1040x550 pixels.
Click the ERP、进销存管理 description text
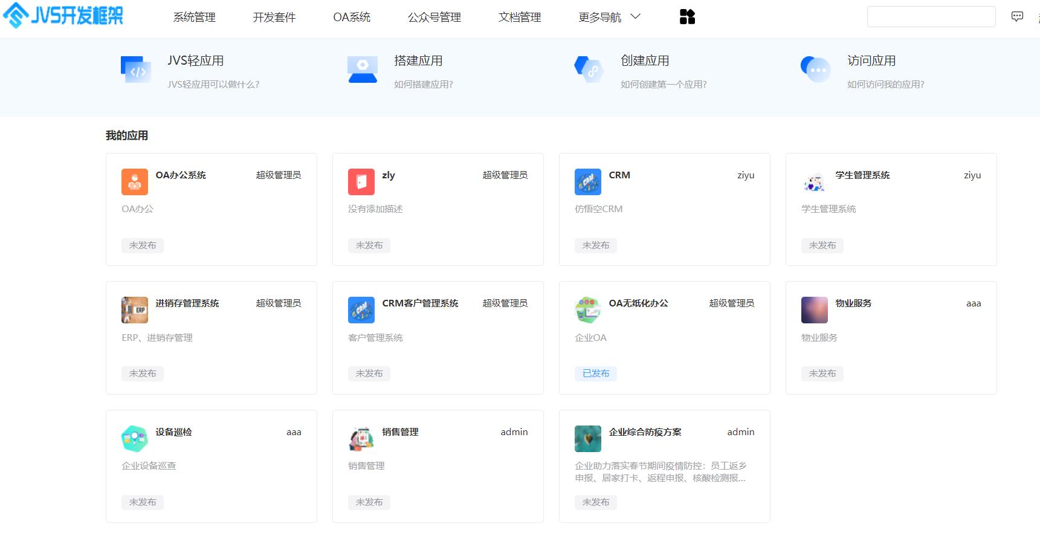[x=157, y=338]
